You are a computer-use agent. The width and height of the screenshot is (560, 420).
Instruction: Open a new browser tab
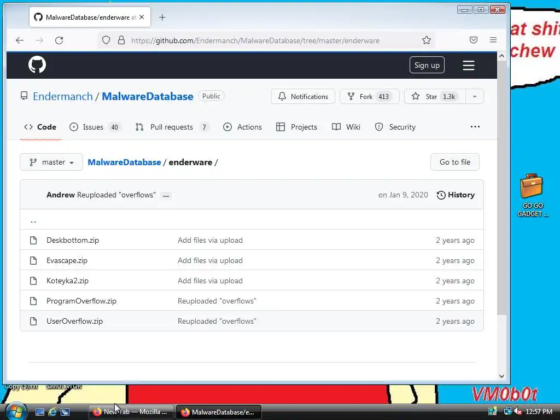pos(162,17)
